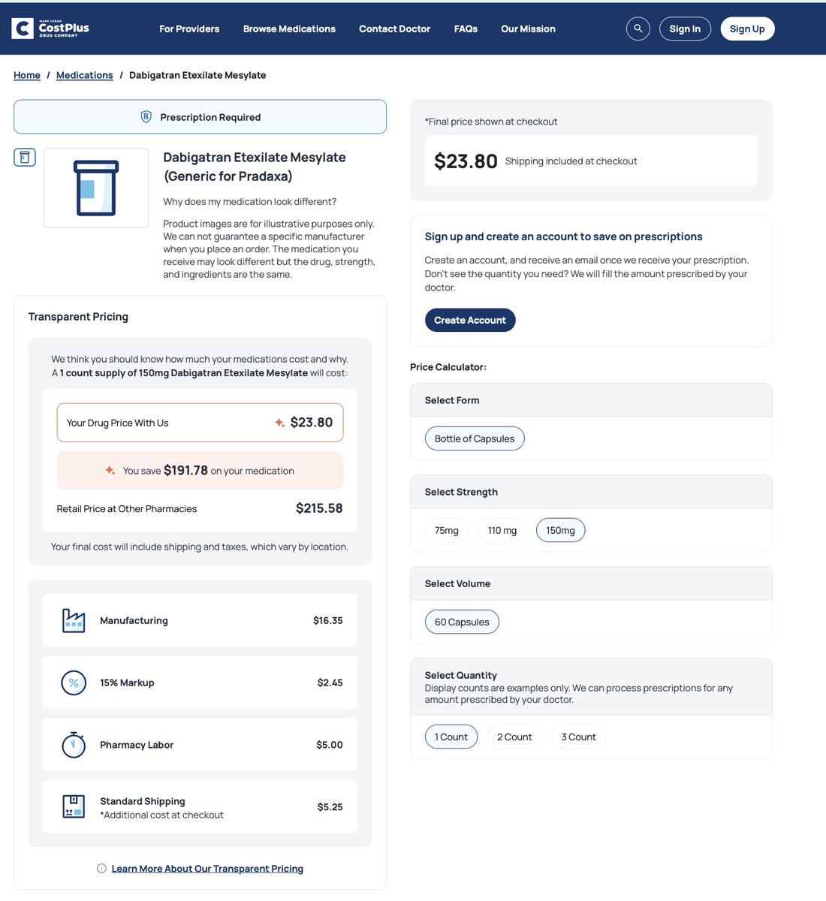The height and width of the screenshot is (901, 826).
Task: Click the Pharmacy Labor stopwatch icon
Action: [74, 744]
